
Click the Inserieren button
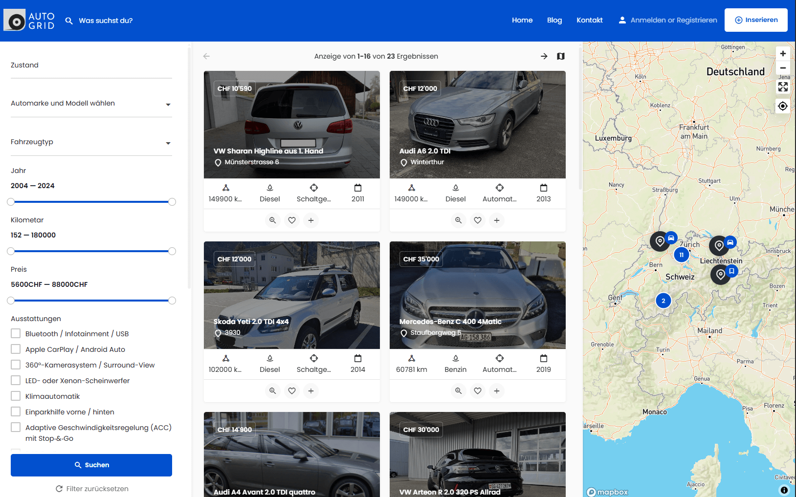[756, 20]
